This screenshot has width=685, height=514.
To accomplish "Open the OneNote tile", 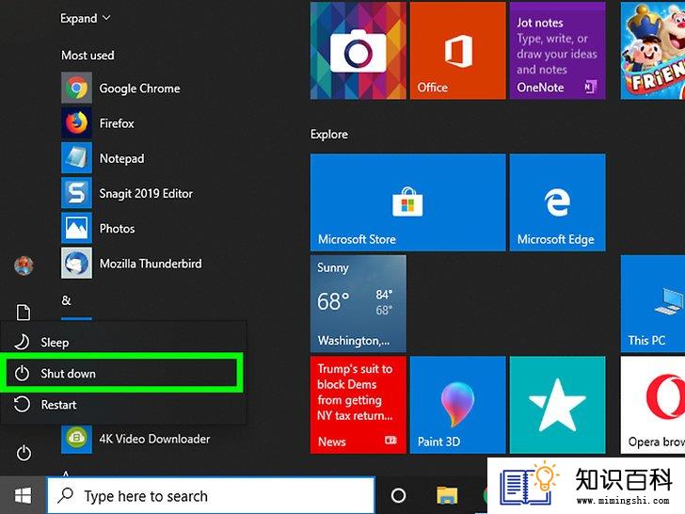I will click(557, 51).
